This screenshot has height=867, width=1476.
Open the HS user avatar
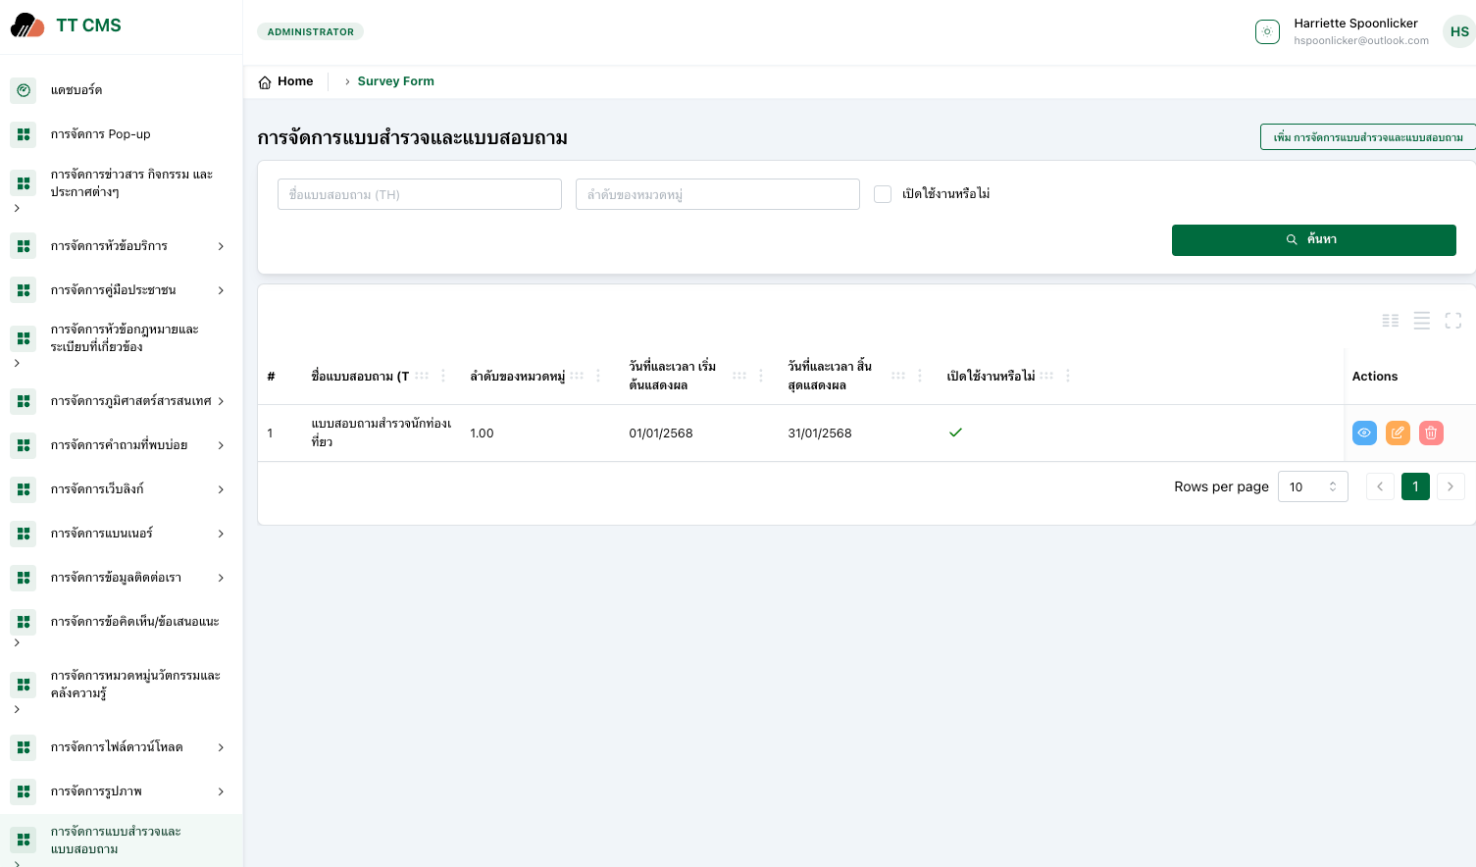(x=1459, y=31)
